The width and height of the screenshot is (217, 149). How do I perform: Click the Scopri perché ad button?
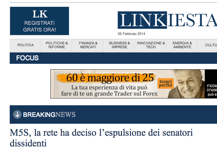166,84
